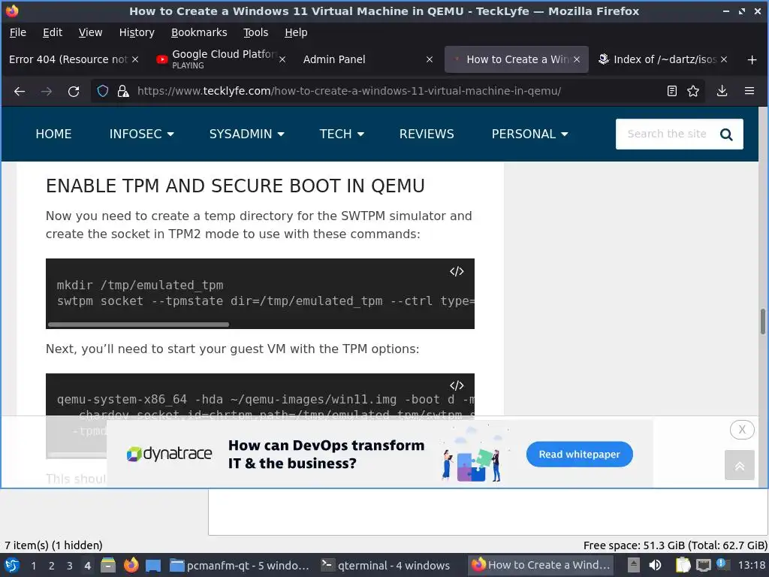The width and height of the screenshot is (769, 577).
Task: Open the File menu
Action: [18, 32]
